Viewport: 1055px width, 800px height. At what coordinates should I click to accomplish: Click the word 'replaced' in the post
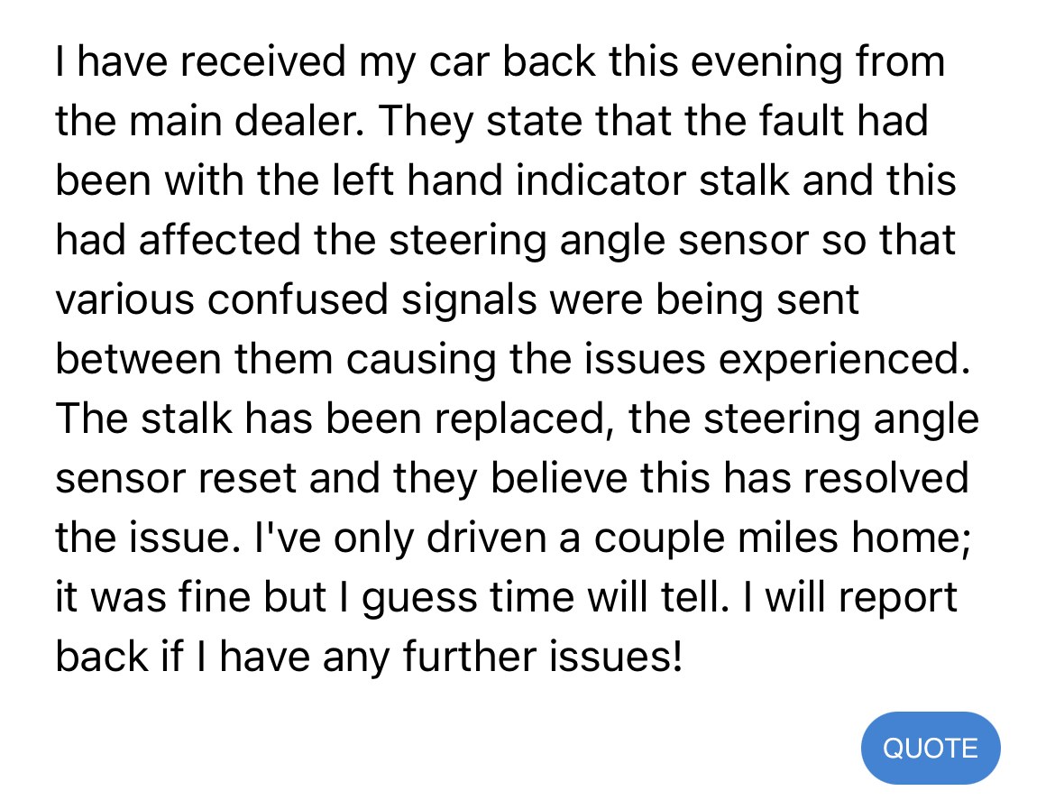[x=519, y=420]
